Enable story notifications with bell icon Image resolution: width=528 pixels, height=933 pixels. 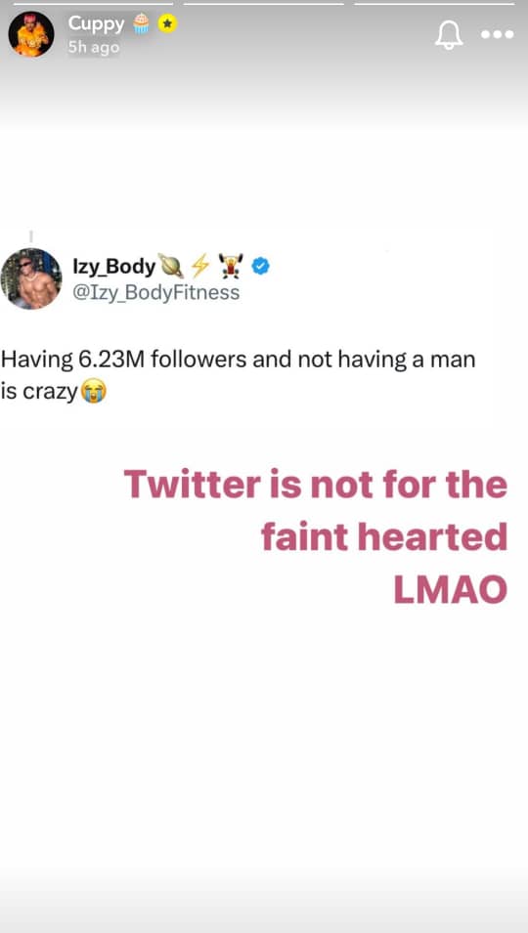[x=449, y=34]
